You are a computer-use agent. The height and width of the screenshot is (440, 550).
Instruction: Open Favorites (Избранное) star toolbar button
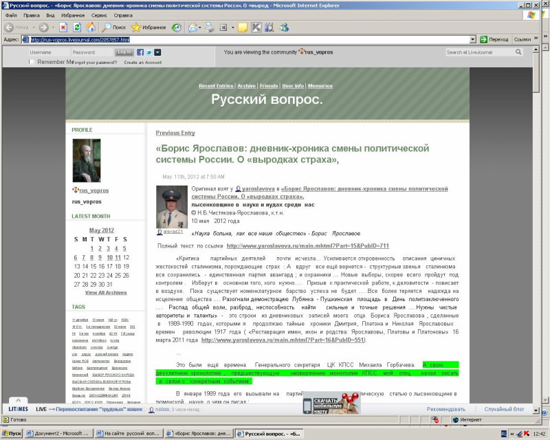148,27
